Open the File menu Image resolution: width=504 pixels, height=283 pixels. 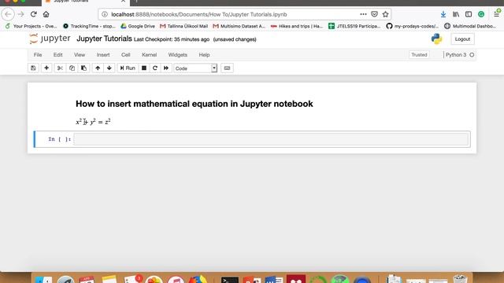(38, 55)
